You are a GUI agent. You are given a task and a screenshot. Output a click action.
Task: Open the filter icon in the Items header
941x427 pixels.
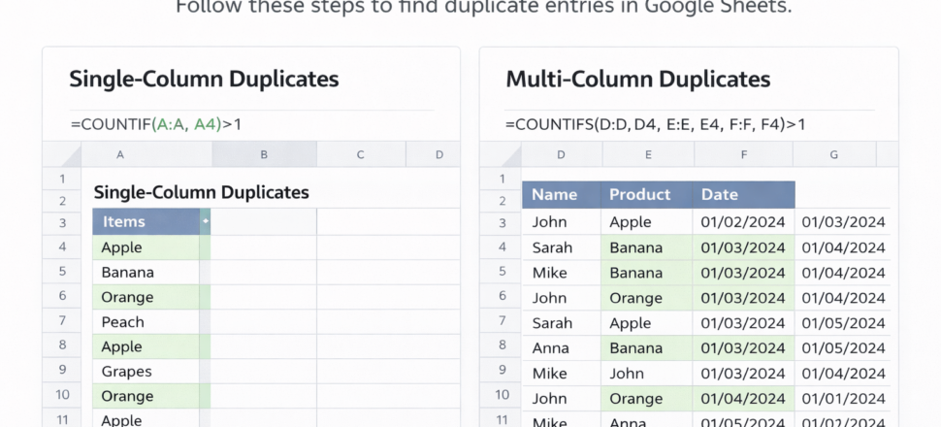pos(206,221)
